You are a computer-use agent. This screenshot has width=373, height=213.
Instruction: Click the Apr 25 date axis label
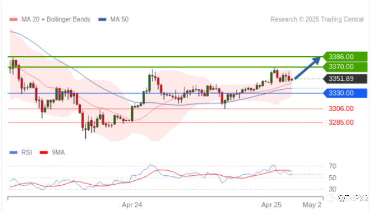(271, 205)
